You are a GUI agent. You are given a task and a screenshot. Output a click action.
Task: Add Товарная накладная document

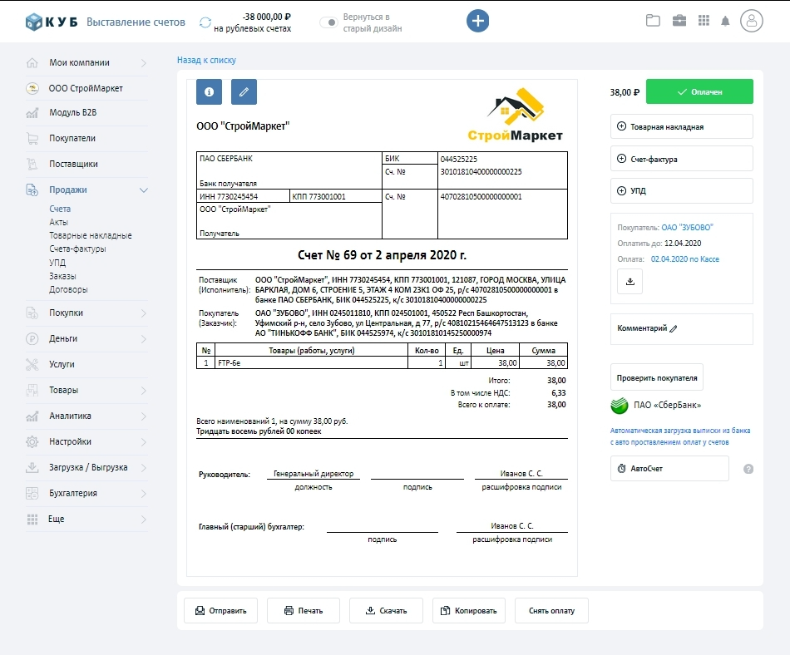coord(682,126)
